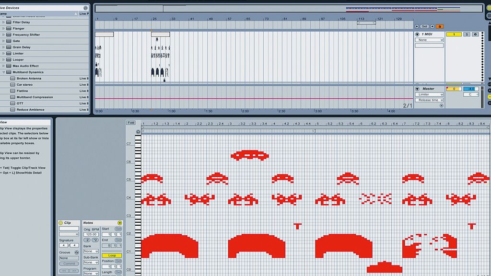Collapse the 1 MIDI track with triangle
Viewport: 491px width, 276px height.
(418, 34)
